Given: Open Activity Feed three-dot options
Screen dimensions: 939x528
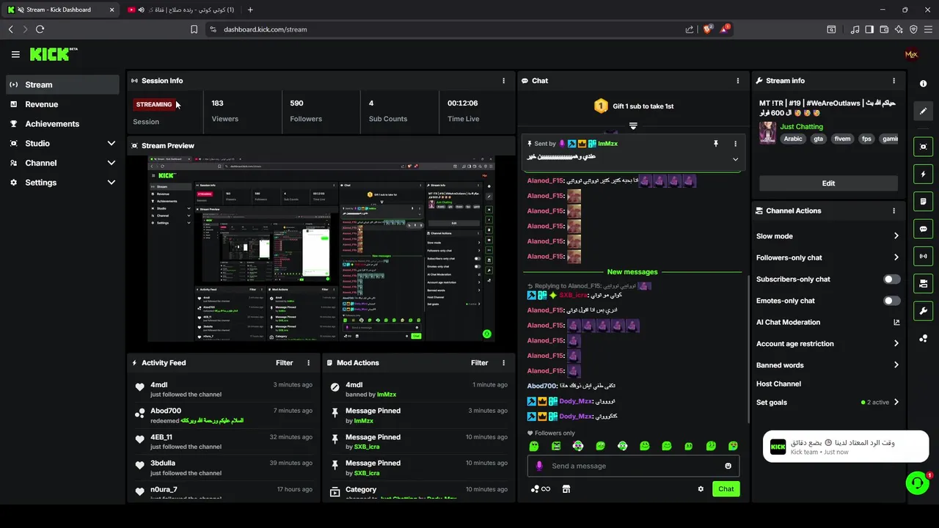Looking at the screenshot, I should [x=308, y=363].
